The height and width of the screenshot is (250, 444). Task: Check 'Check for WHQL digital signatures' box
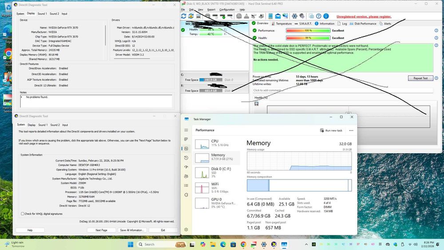click(x=22, y=214)
